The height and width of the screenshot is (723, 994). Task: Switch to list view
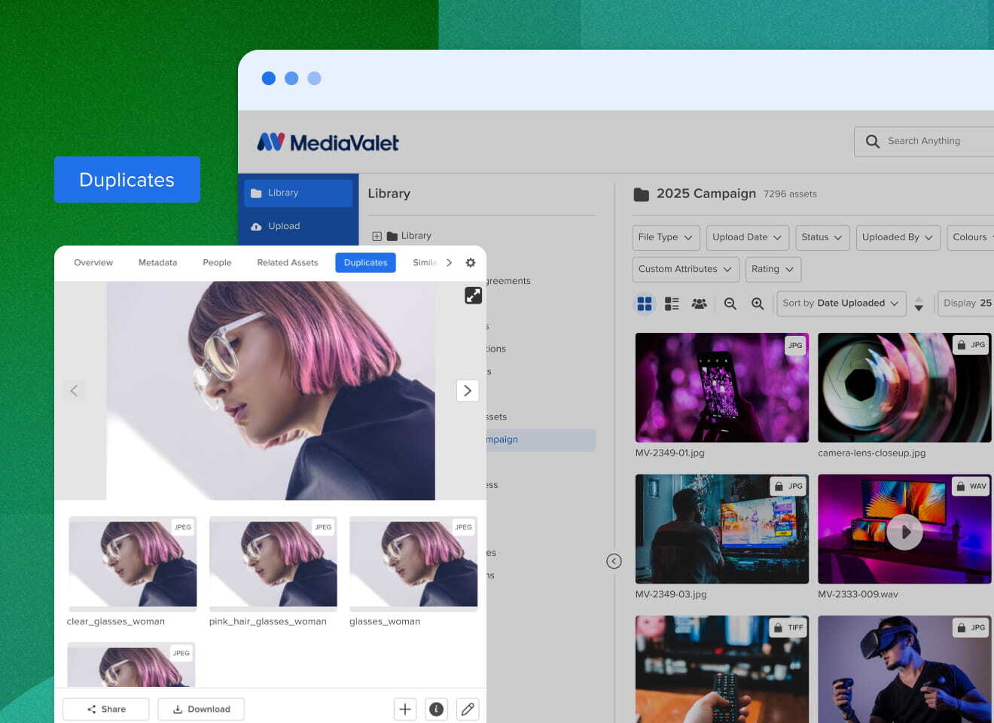point(671,303)
